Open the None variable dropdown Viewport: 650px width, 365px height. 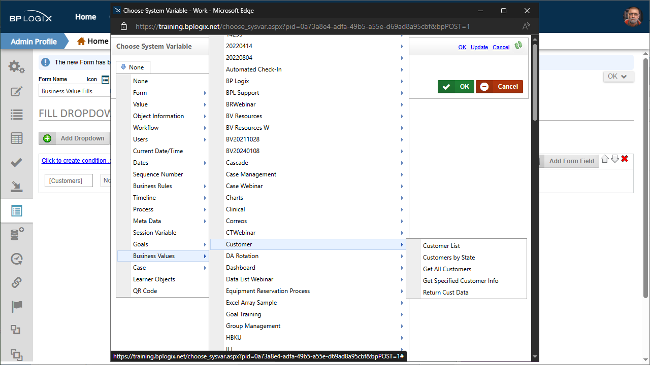coord(133,67)
